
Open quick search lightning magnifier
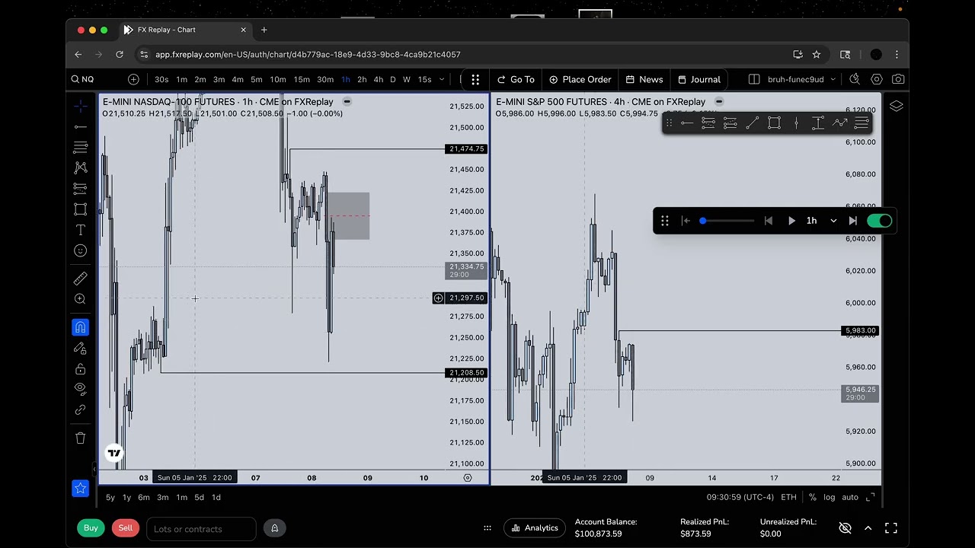[855, 79]
